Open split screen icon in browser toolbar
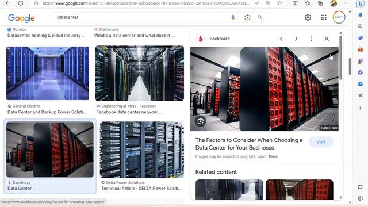Viewport: 368px width, 207px height. coord(295,3)
